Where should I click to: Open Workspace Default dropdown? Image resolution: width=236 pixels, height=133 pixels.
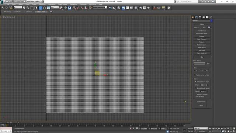[35, 1]
